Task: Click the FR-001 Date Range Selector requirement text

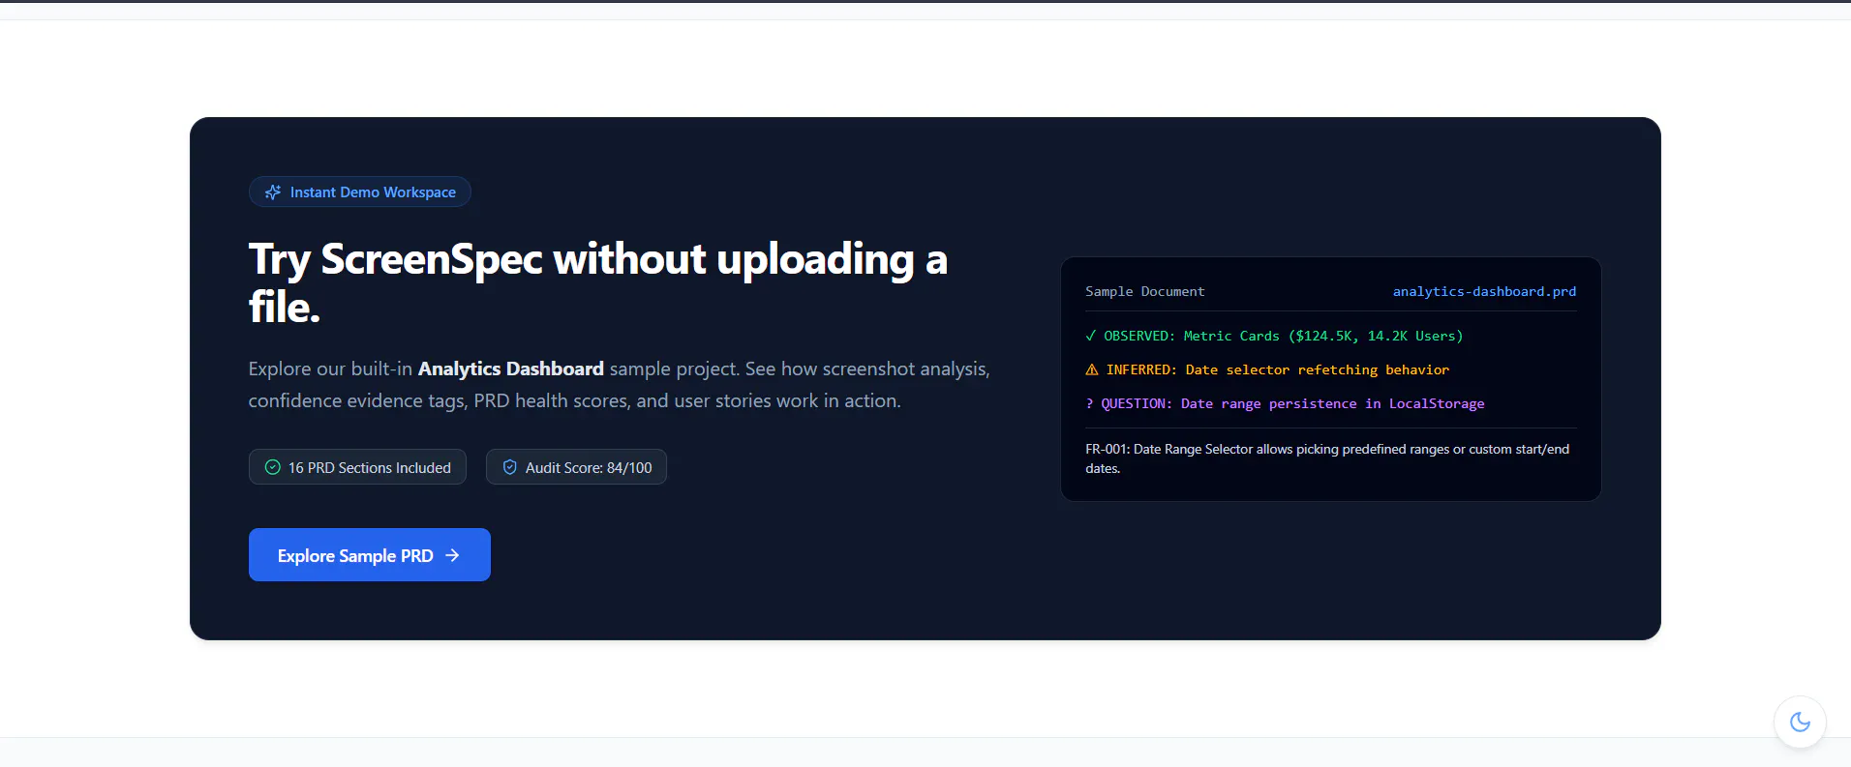Action: click(x=1327, y=458)
